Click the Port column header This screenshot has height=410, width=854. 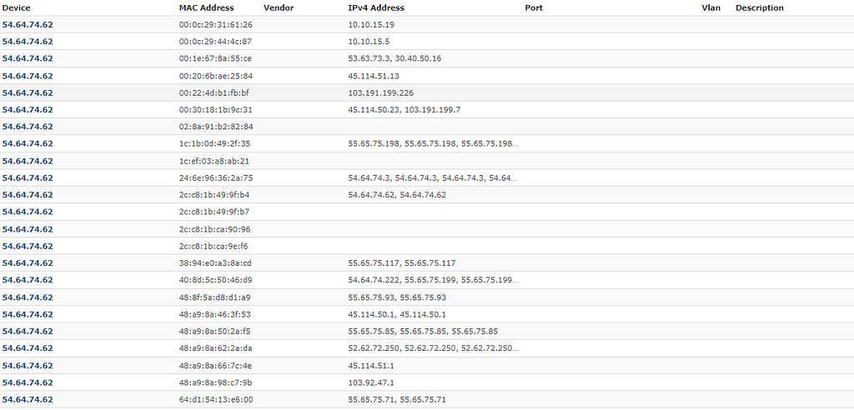(x=534, y=7)
